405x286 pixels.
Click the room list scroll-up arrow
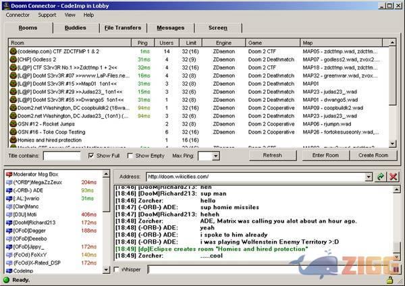[x=392, y=42]
